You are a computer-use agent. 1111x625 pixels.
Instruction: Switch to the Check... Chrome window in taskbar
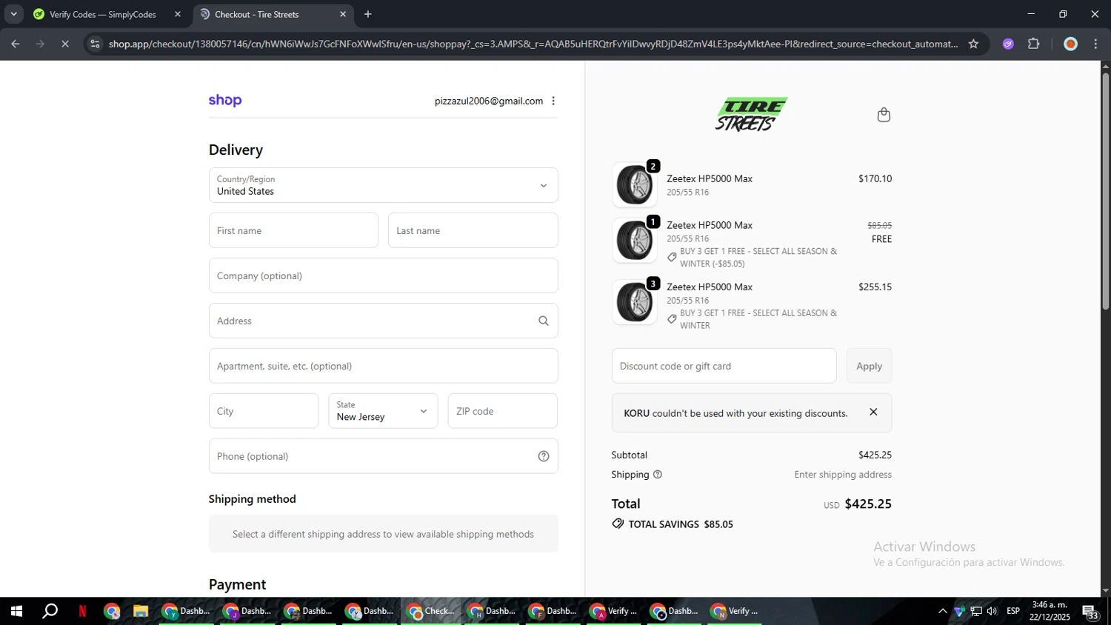pyautogui.click(x=432, y=611)
